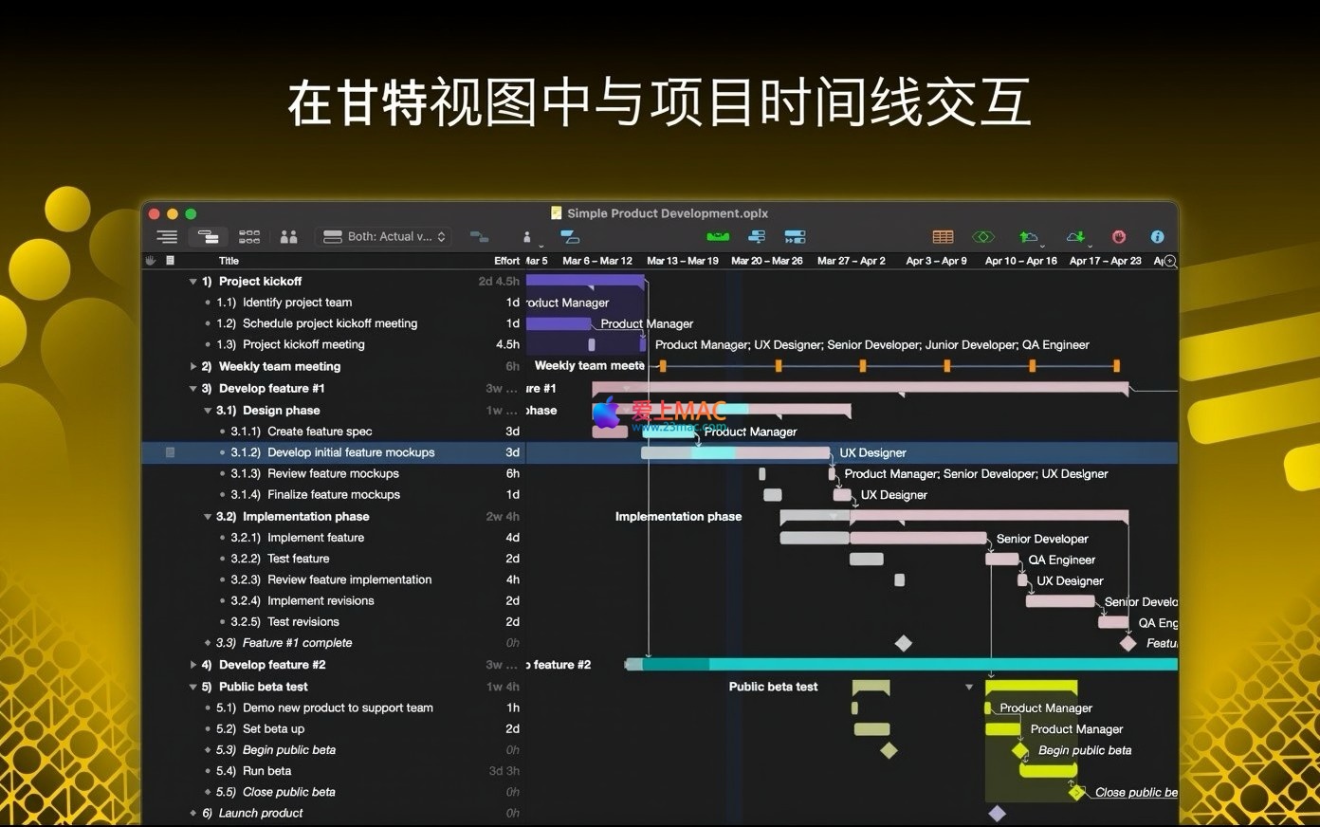Viewport: 1320px width, 827px height.
Task: Collapse the Implementation phase group
Action: (208, 517)
